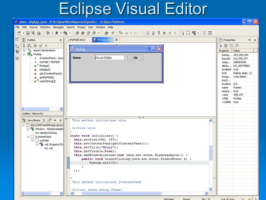The height and width of the screenshot is (200, 266).
Task: Click the Save disk icon in toolbar
Action: pyautogui.click(x=28, y=33)
